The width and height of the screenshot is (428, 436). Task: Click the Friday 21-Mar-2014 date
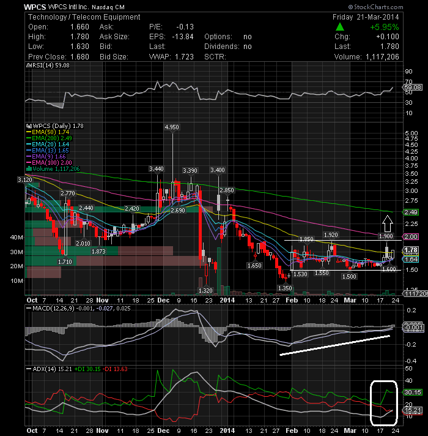pyautogui.click(x=366, y=17)
